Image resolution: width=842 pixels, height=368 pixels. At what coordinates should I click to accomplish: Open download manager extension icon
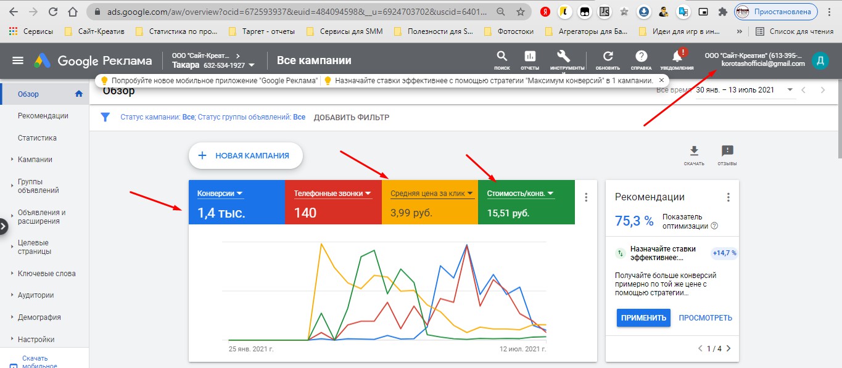click(643, 11)
